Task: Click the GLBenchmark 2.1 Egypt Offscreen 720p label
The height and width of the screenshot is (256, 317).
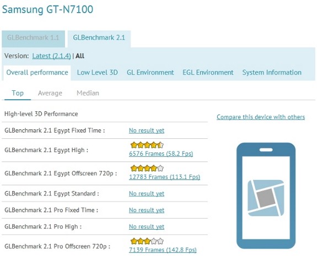Action: [x=61, y=173]
